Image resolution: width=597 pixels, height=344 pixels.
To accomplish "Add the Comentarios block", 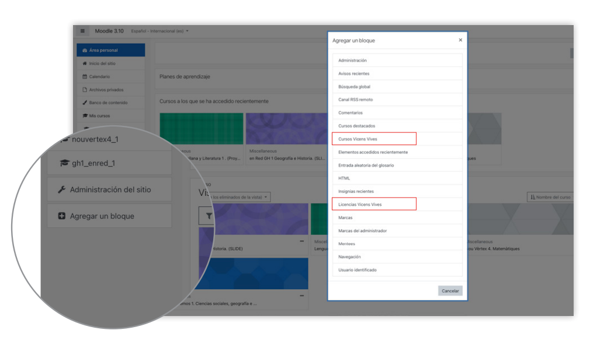I will [397, 113].
